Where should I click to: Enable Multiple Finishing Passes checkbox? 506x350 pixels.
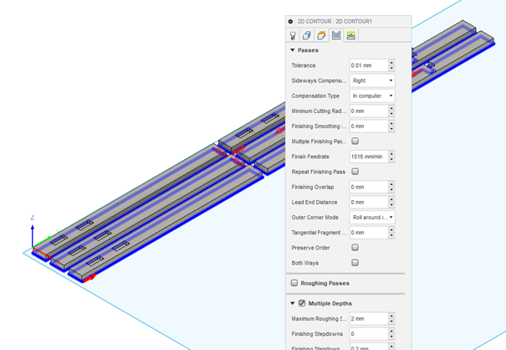[x=355, y=141]
